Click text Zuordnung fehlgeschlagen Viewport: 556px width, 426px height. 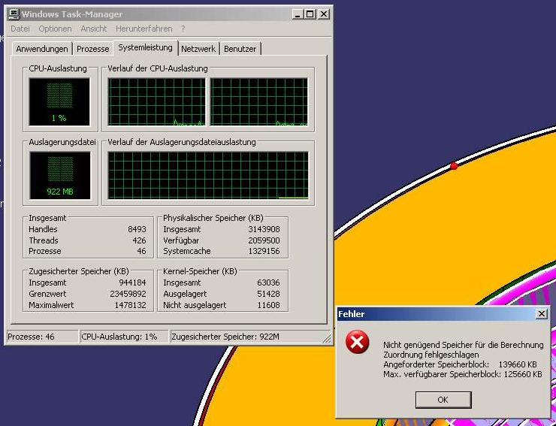click(431, 355)
